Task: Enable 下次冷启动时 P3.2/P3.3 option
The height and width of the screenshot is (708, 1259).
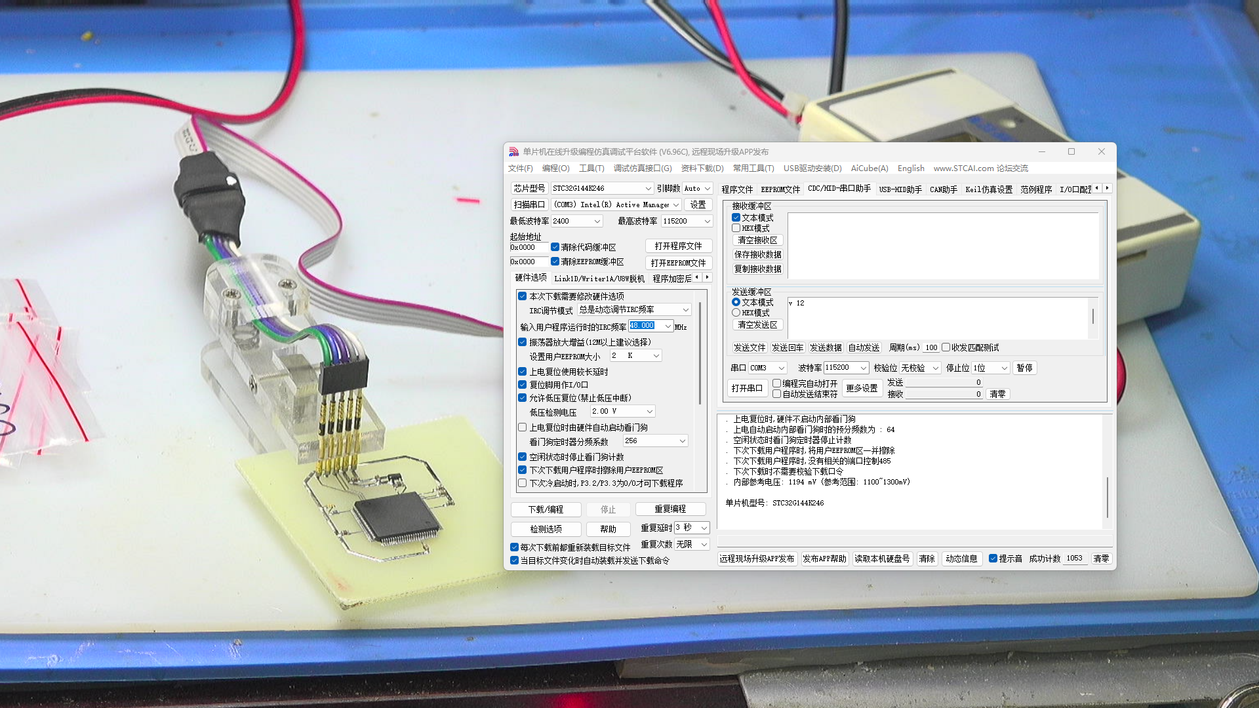Action: [523, 483]
